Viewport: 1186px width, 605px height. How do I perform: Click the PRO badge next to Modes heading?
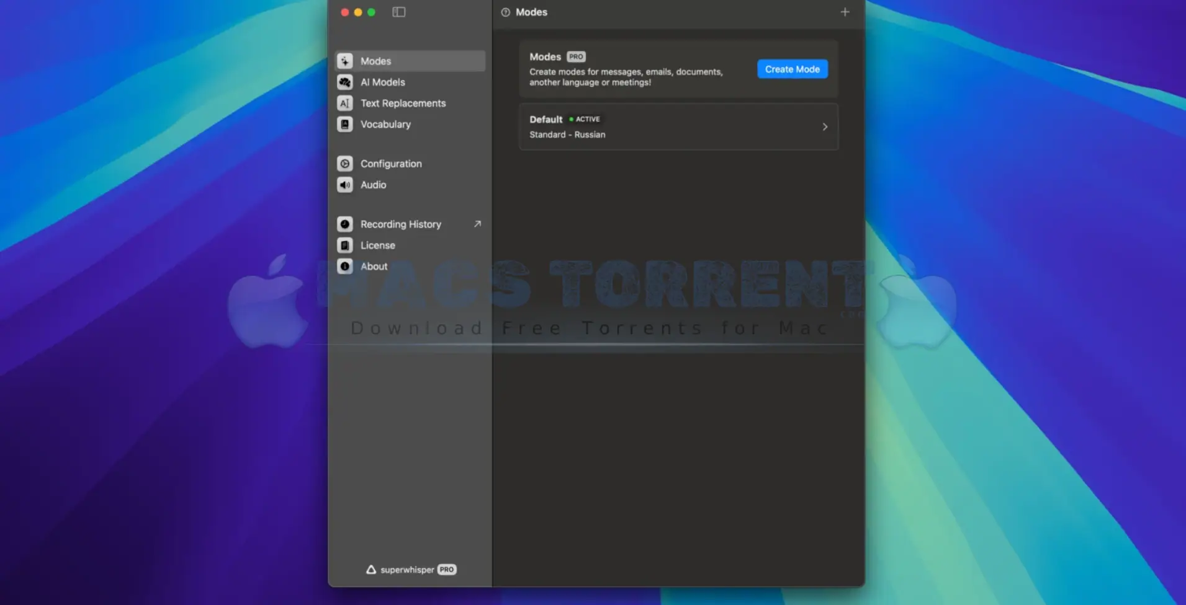point(576,56)
